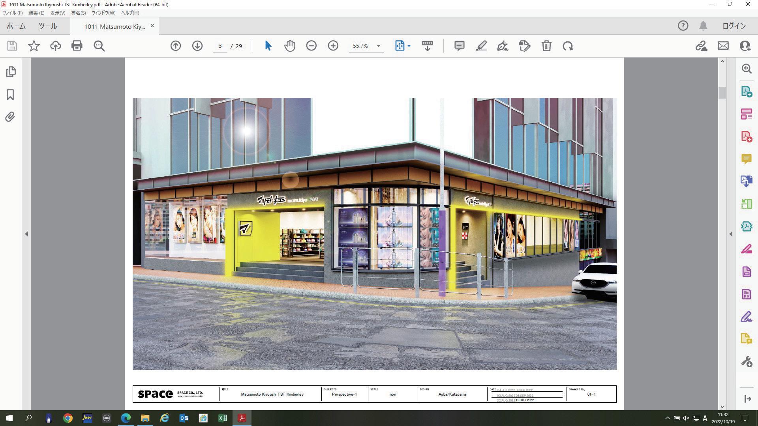Open File Explorer from taskbar
This screenshot has width=758, height=426.
[145, 418]
